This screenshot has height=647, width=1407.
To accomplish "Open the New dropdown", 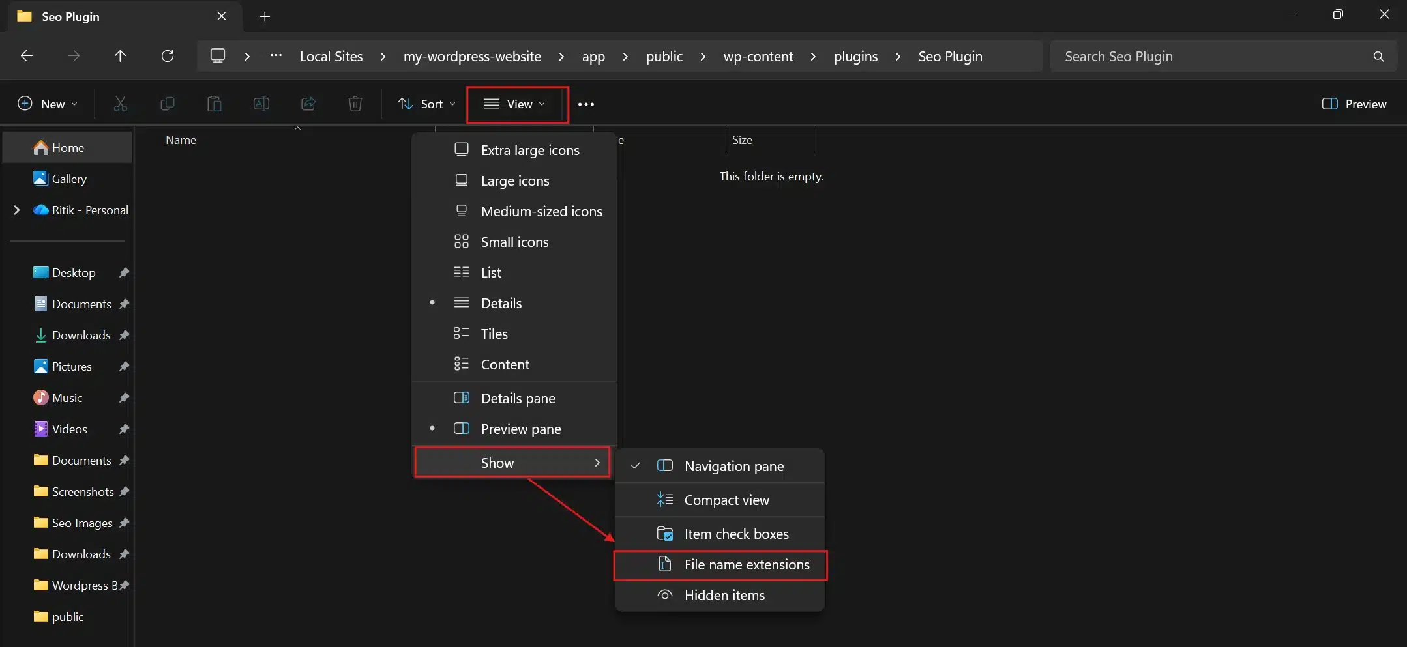I will point(48,104).
